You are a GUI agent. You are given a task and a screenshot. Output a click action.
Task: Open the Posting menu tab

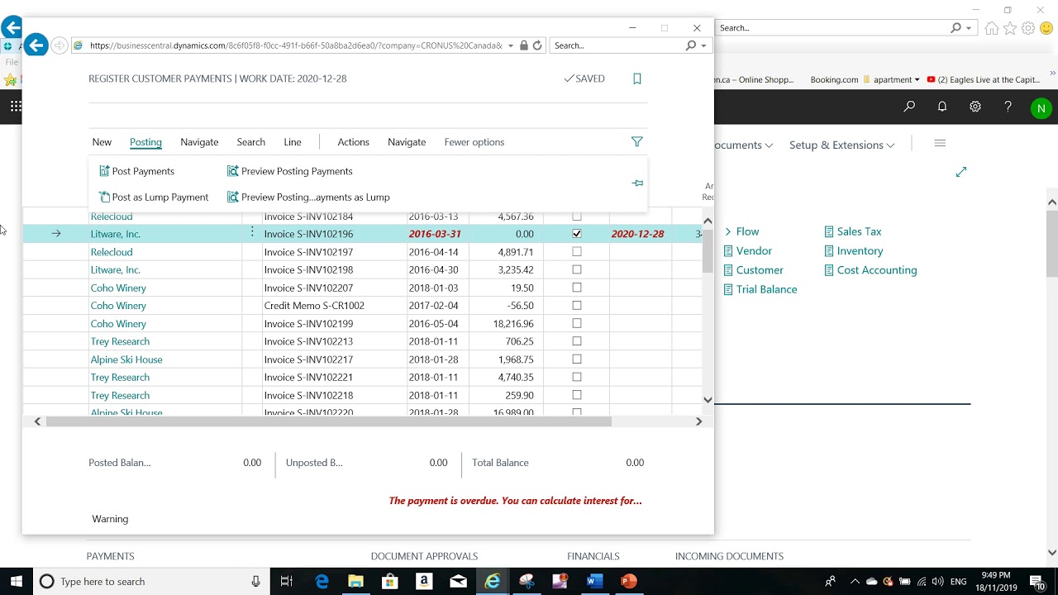(145, 142)
